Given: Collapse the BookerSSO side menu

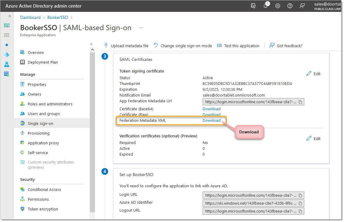Looking at the screenshot, I should [91, 44].
